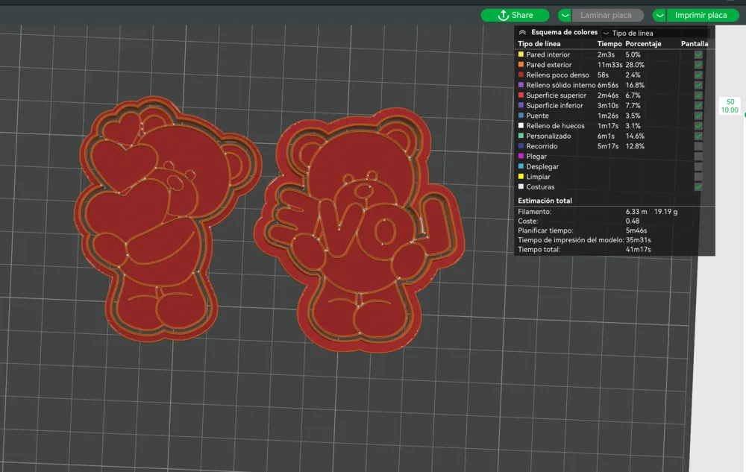Toggle the Superficie superior checkbox
This screenshot has width=746, height=472.
click(698, 95)
